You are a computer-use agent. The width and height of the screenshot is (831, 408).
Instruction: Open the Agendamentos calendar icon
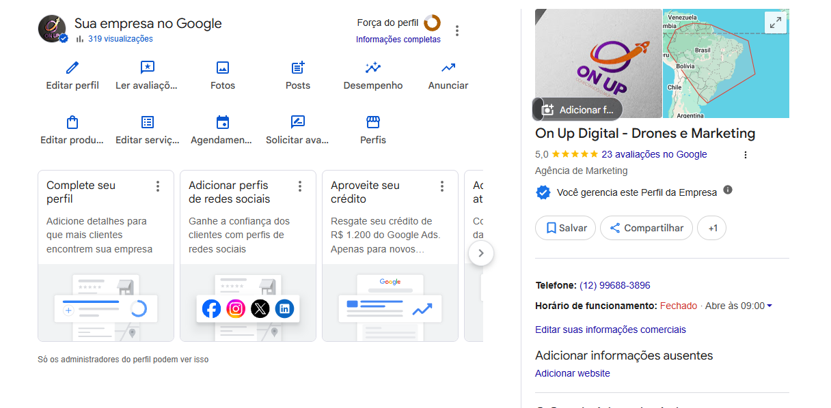[x=223, y=122]
